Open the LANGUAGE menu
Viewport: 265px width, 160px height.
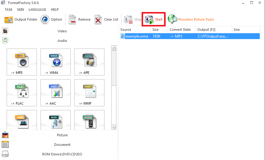tap(37, 10)
